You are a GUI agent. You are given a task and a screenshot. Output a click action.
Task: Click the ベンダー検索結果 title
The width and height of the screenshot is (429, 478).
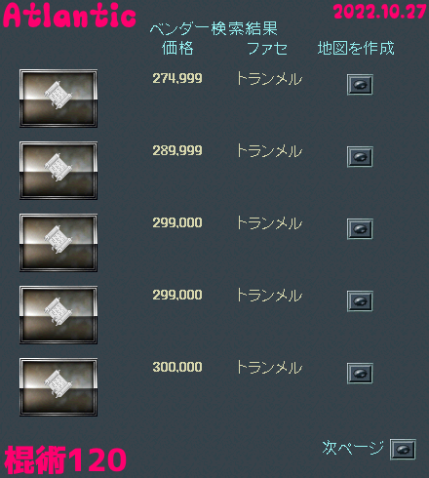(x=214, y=28)
